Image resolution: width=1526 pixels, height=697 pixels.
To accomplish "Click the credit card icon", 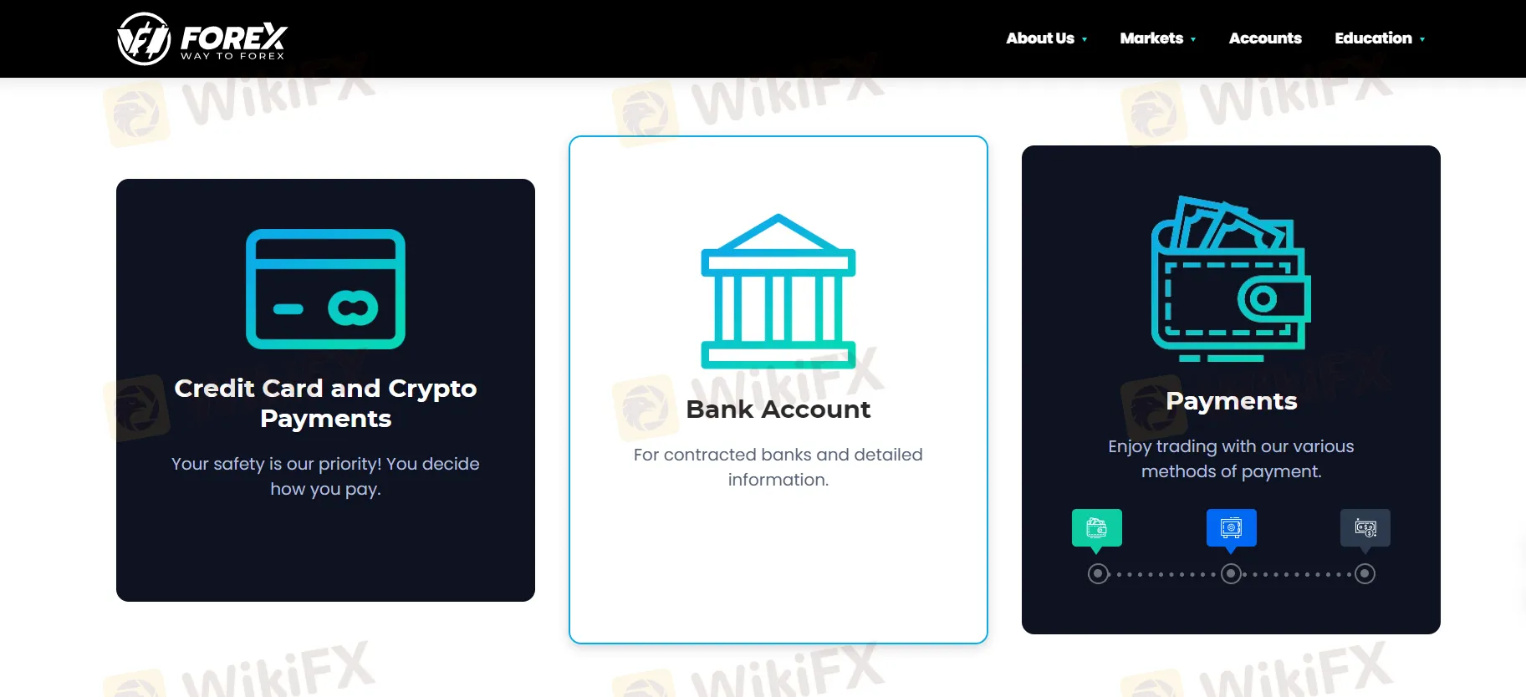I will point(325,289).
